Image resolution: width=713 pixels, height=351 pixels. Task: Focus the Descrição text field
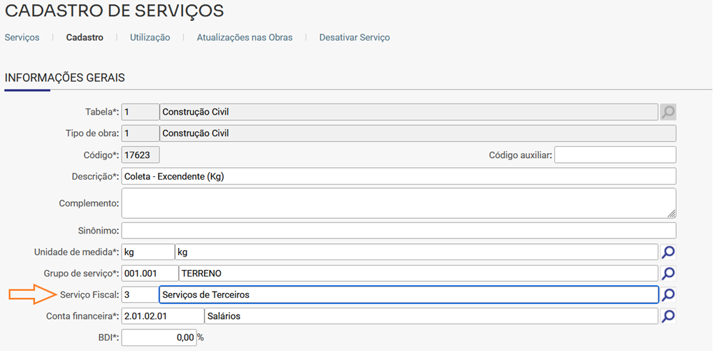point(398,176)
